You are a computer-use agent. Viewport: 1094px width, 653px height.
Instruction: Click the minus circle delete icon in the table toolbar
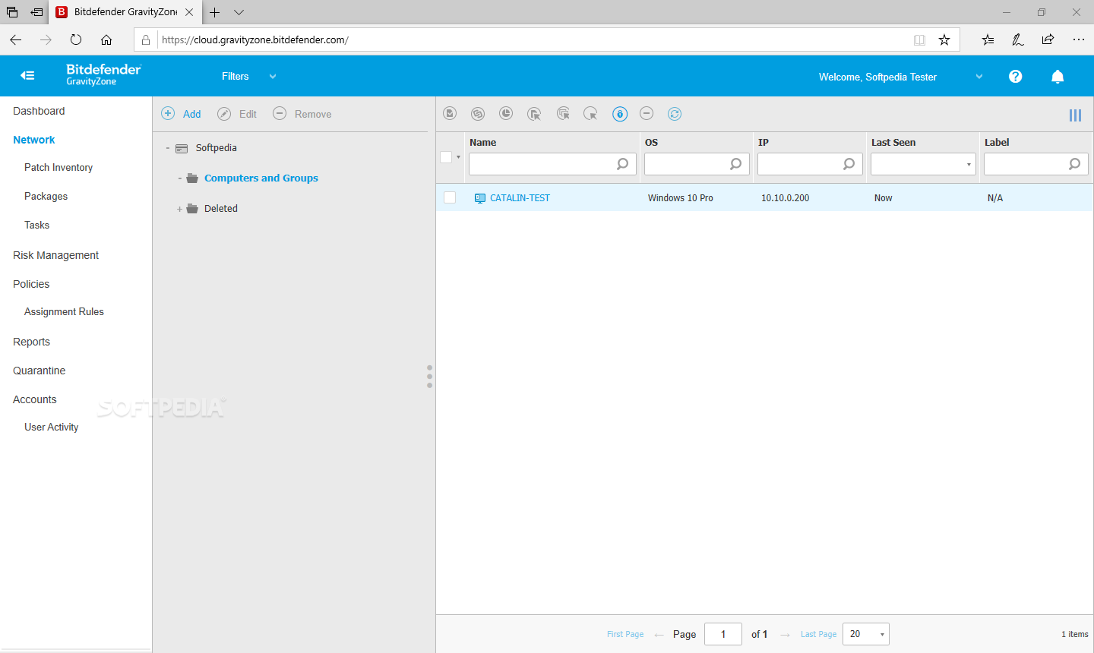pos(647,114)
